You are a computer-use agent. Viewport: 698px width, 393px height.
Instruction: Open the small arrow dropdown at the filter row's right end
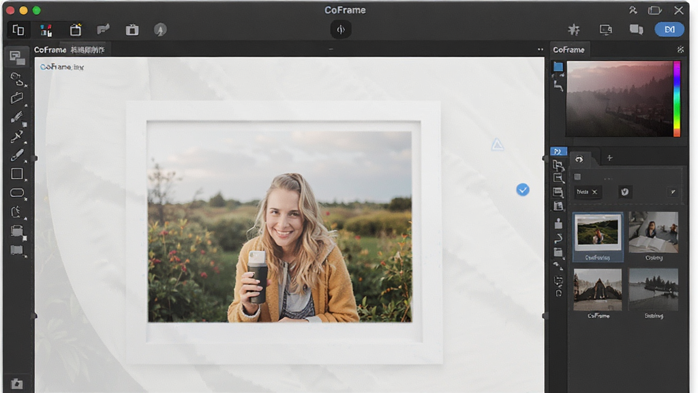click(673, 192)
